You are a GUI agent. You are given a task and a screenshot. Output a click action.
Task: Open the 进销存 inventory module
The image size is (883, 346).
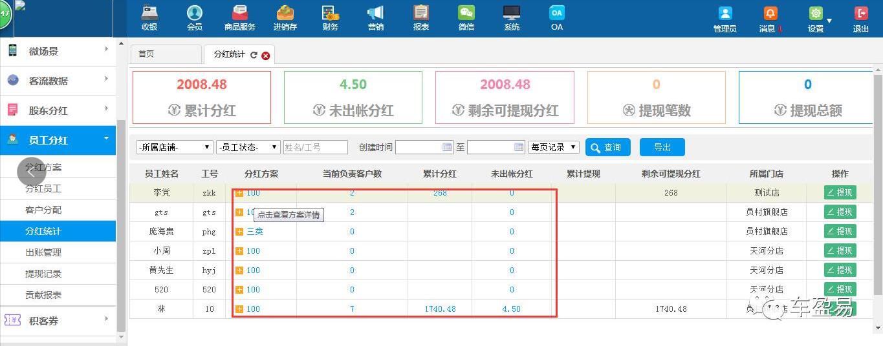[285, 18]
